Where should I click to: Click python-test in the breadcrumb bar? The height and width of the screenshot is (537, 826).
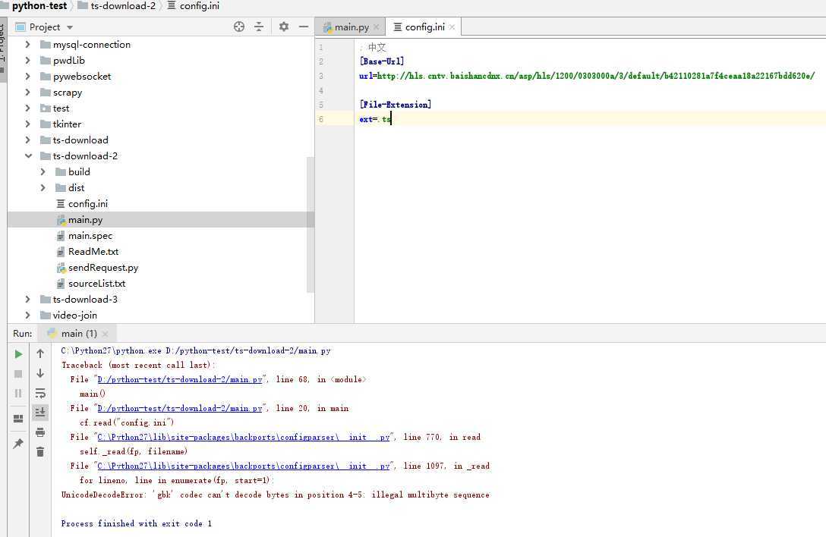pos(39,6)
